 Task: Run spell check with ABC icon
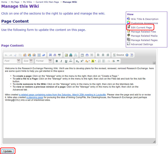click(60, 55)
